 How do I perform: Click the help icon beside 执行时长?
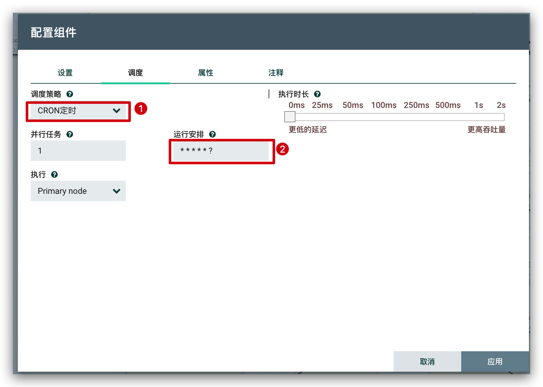317,94
